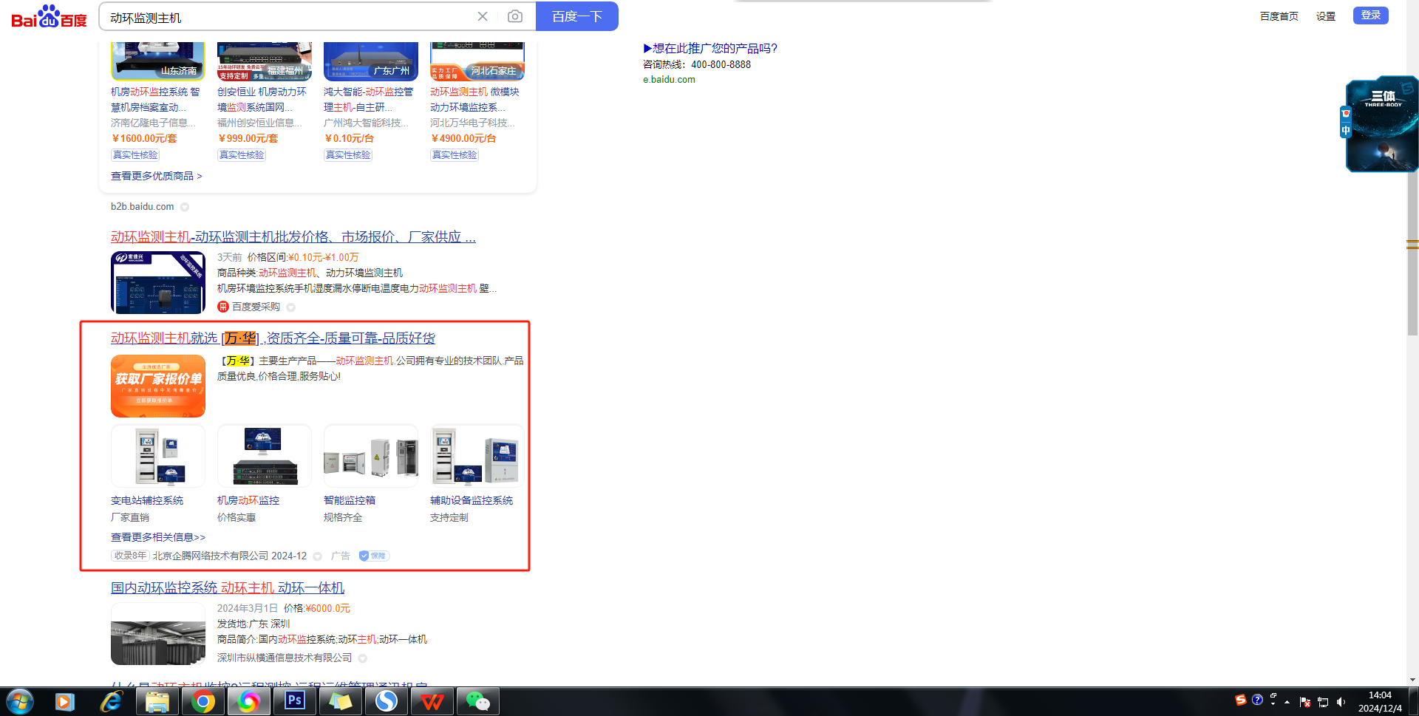Image resolution: width=1419 pixels, height=716 pixels.
Task: Click the gray icon after 北京企腾网络技术有限公司 2024-12
Action: click(317, 556)
